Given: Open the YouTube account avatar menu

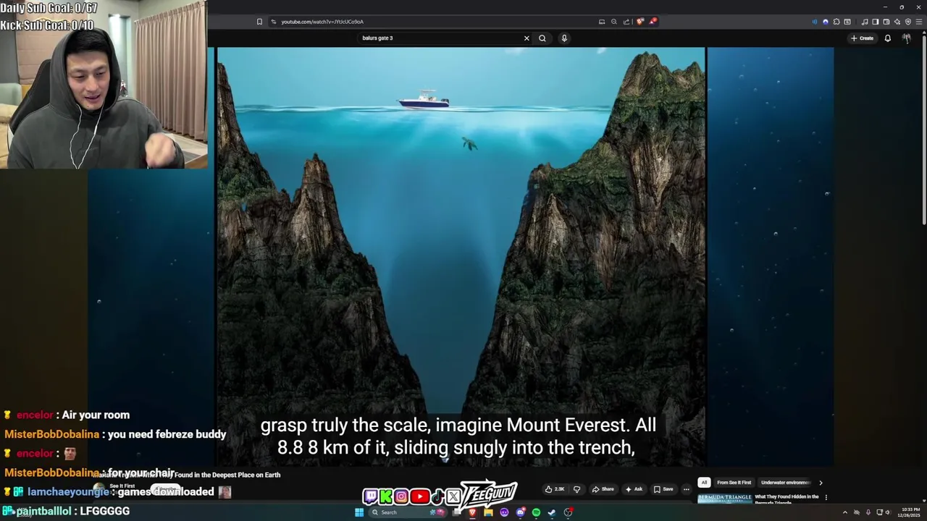Looking at the screenshot, I should 906,38.
